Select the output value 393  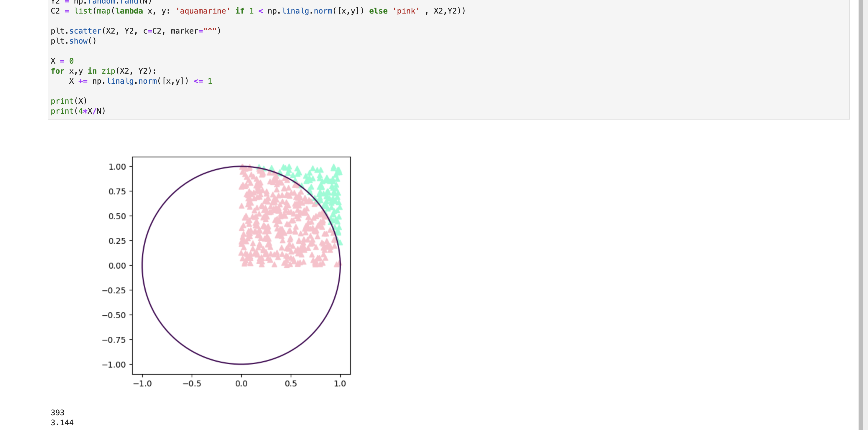58,412
